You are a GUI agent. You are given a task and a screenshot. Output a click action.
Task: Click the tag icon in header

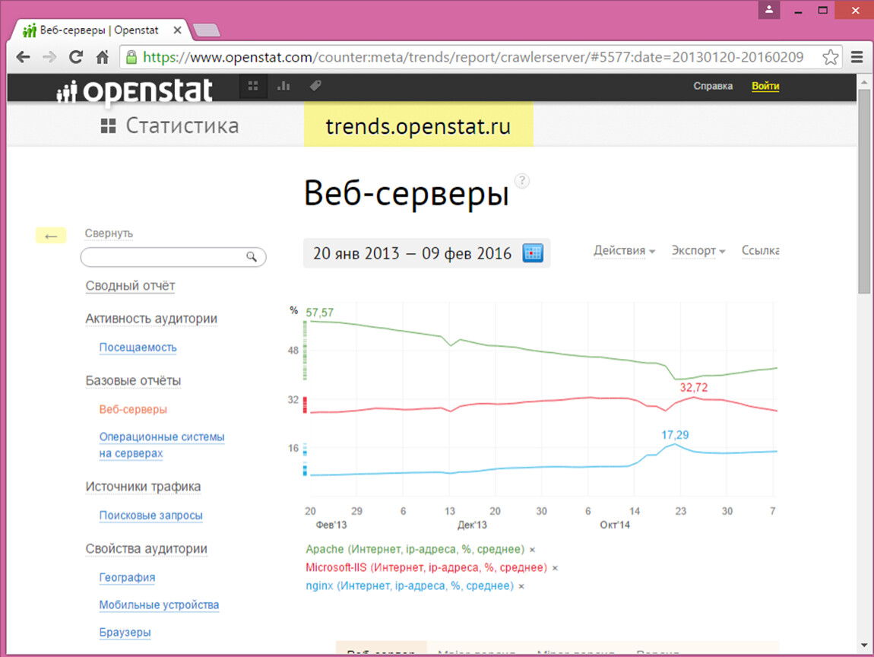pos(315,86)
